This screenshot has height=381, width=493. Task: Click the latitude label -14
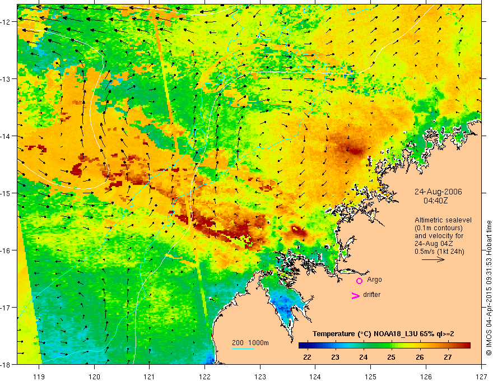[x=6, y=136]
